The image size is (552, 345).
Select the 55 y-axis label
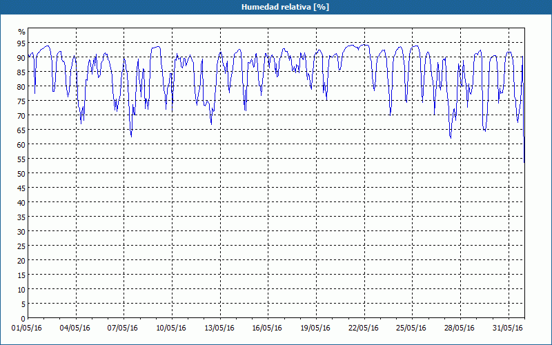click(21, 159)
